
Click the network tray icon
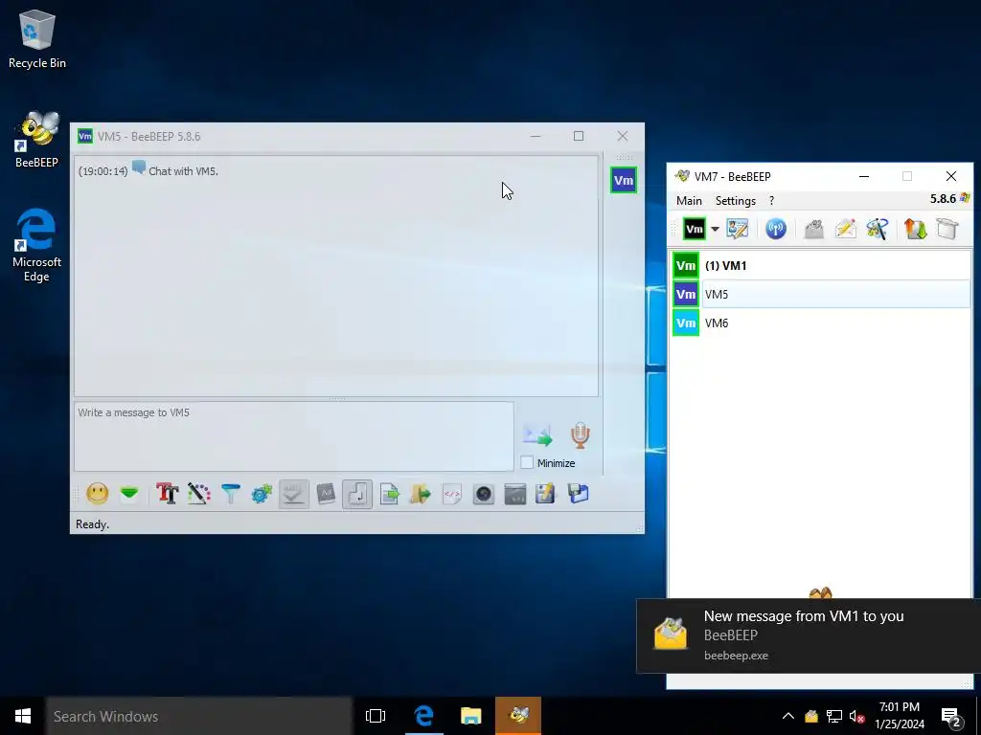pos(834,716)
